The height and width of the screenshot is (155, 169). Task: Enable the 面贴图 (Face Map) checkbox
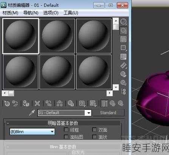(66, 137)
